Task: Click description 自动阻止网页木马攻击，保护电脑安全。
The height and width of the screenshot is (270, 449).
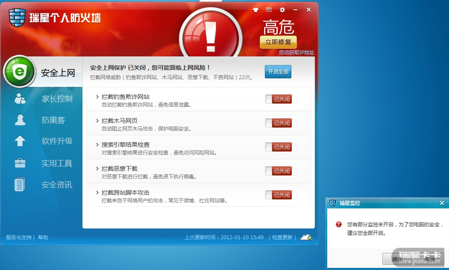Action: pos(147,128)
